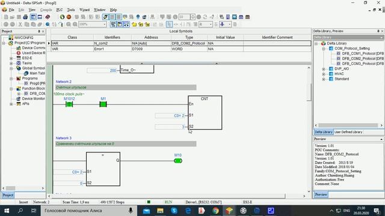Click the Cut scissors icon
The image size is (385, 216).
tap(20, 24)
